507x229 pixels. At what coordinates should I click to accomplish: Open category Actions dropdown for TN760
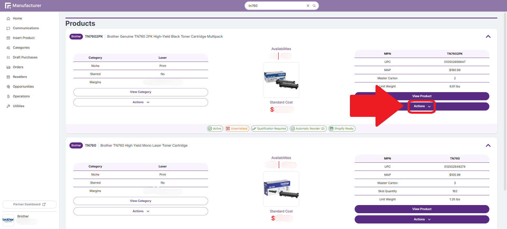(x=141, y=211)
